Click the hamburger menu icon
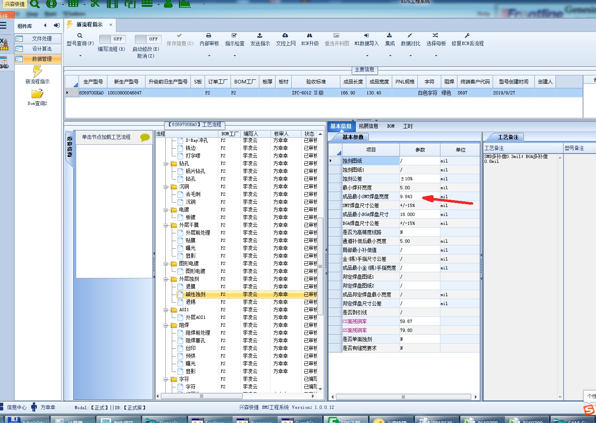 4,26
